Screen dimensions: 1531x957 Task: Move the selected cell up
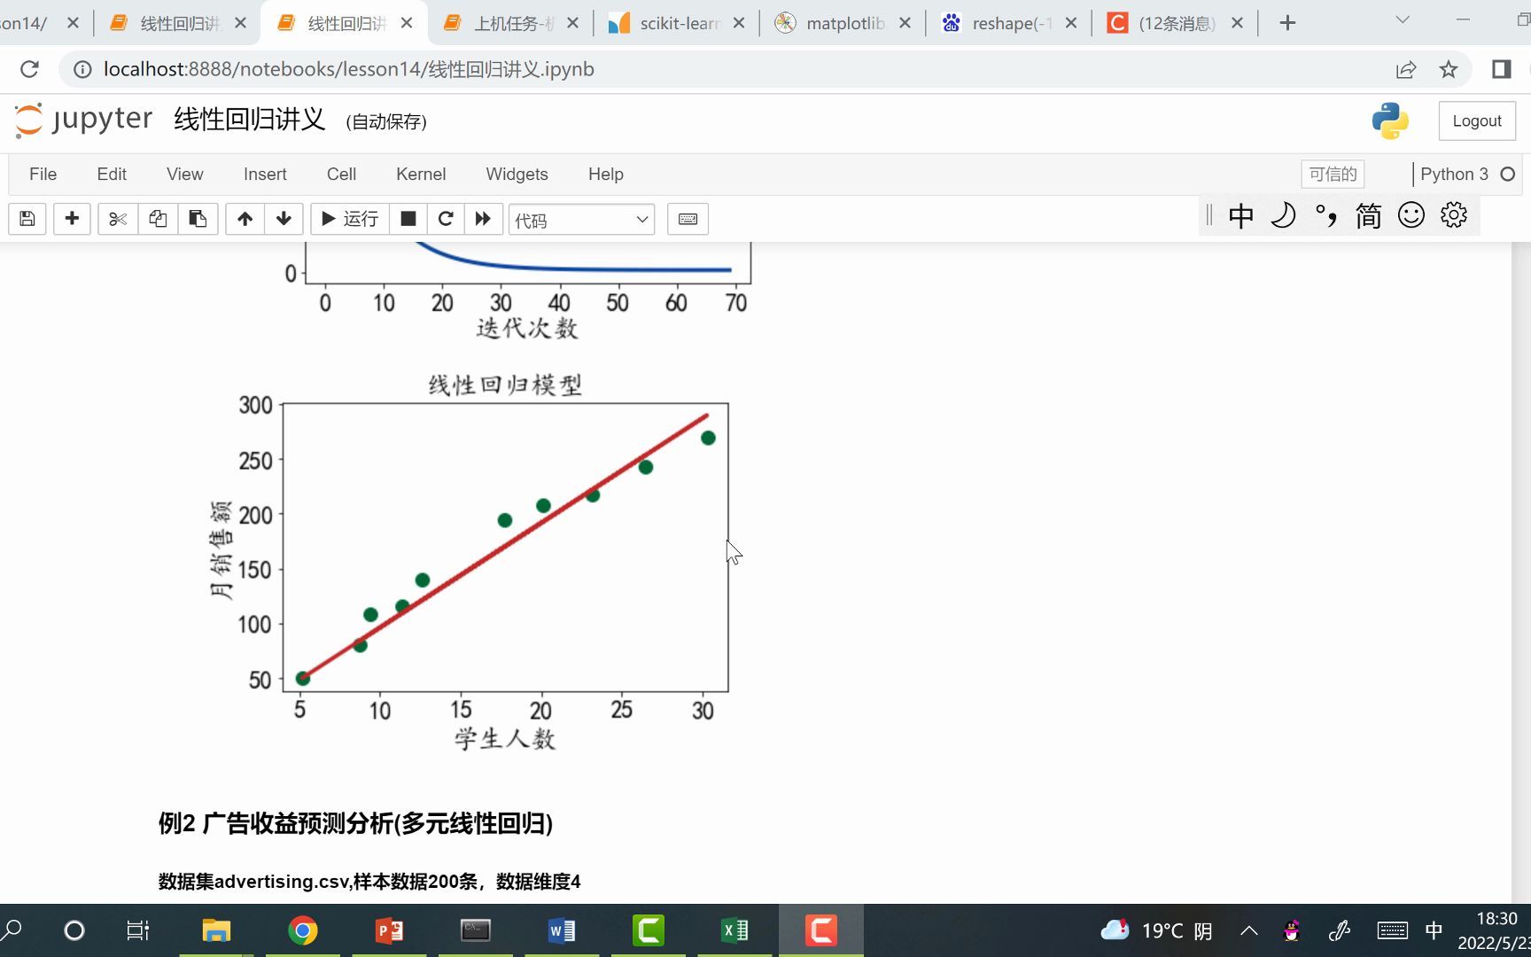(245, 219)
